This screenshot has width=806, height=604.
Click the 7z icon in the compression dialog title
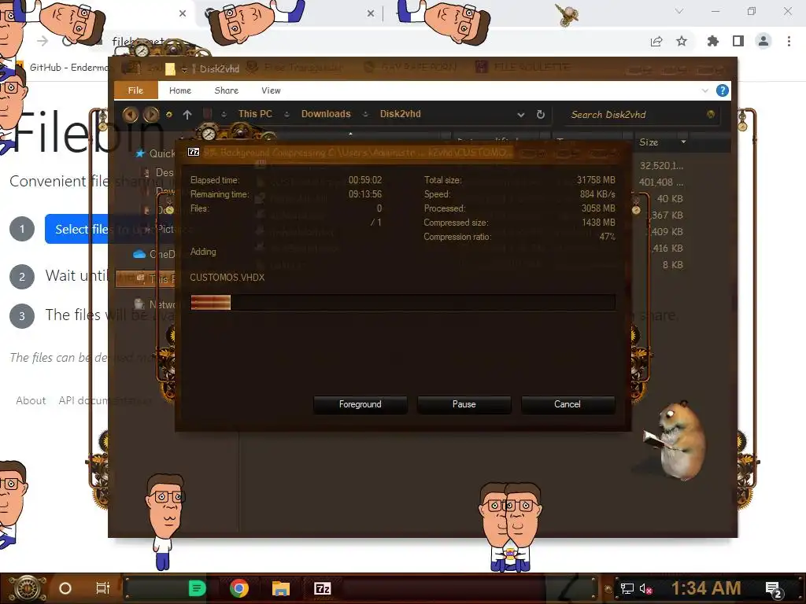point(194,152)
